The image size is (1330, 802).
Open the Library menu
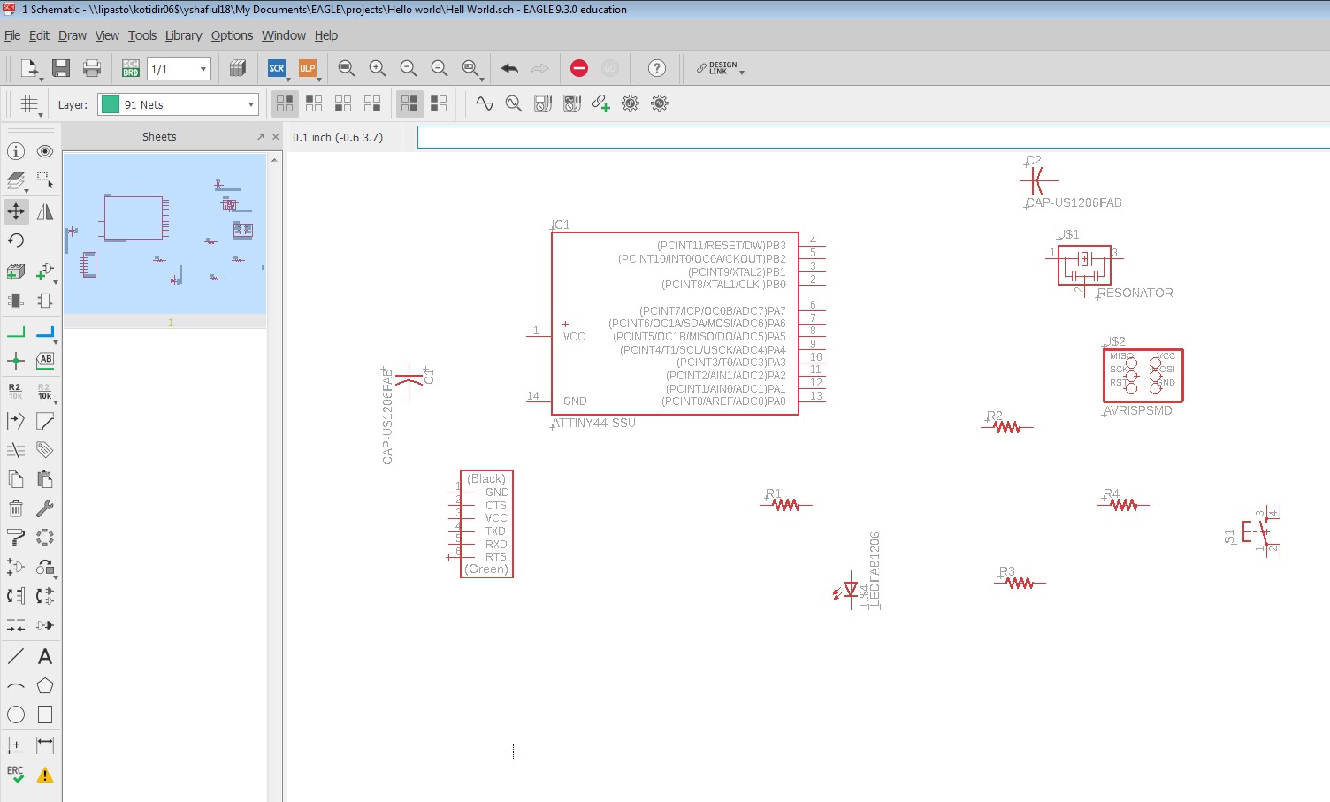click(183, 35)
